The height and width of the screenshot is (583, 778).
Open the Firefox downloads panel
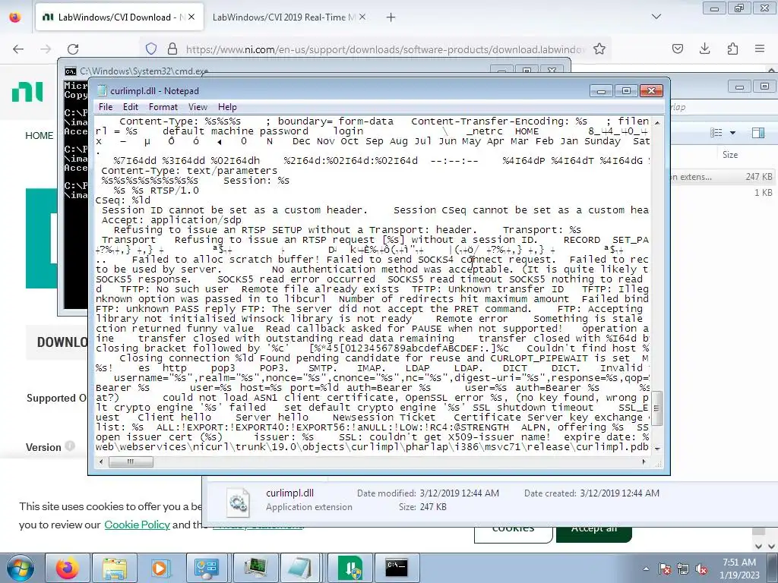click(704, 49)
